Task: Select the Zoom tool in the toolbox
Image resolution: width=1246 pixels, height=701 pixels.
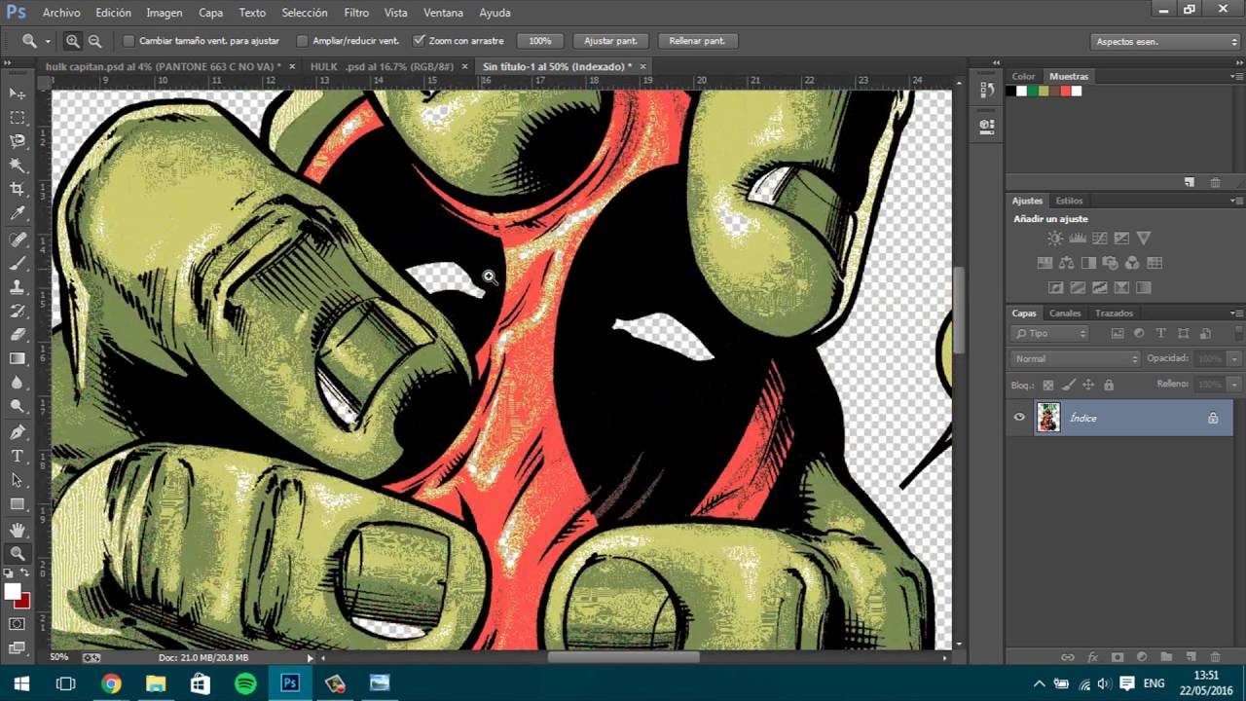Action: pos(18,554)
